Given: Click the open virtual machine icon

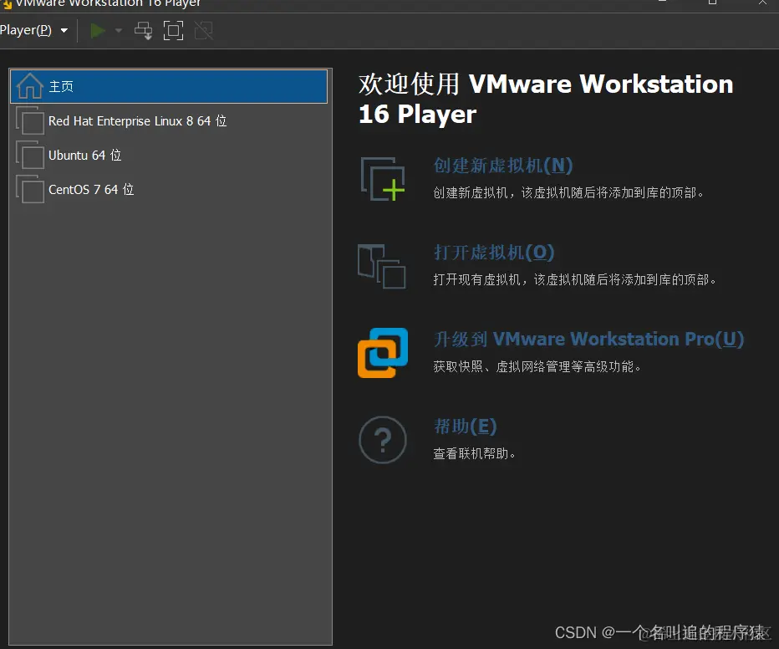Looking at the screenshot, I should [x=381, y=266].
